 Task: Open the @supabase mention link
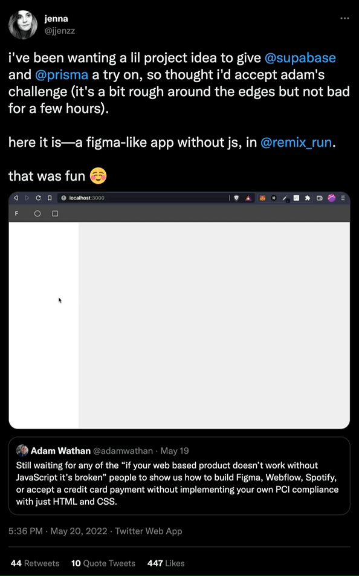[x=300, y=58]
